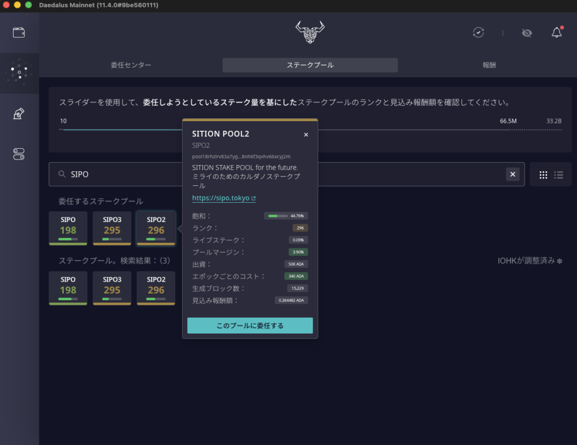Click the SIPO2 ticker in tooltip

coord(201,145)
